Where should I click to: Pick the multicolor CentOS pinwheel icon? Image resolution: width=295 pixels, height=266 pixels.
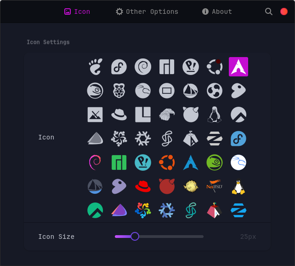143,210
